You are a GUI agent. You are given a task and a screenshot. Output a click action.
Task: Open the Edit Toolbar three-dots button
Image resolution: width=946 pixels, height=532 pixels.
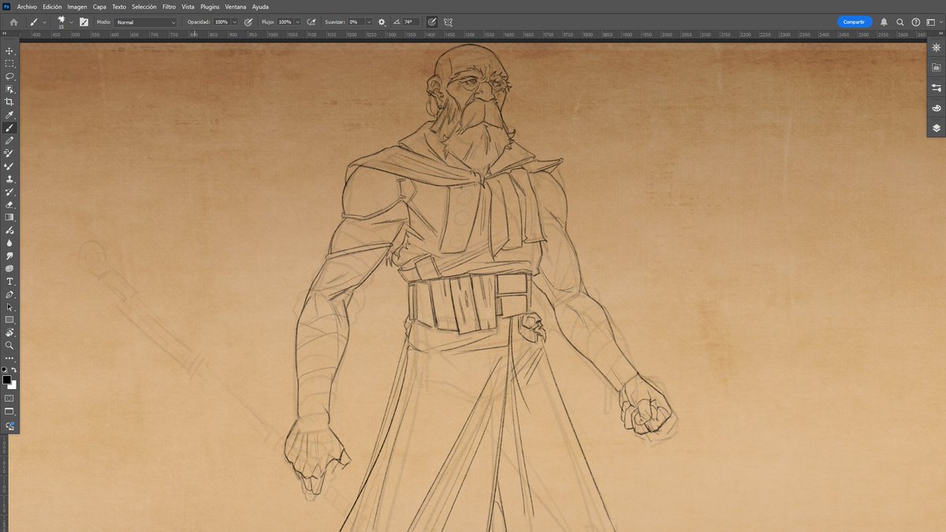pyautogui.click(x=9, y=358)
